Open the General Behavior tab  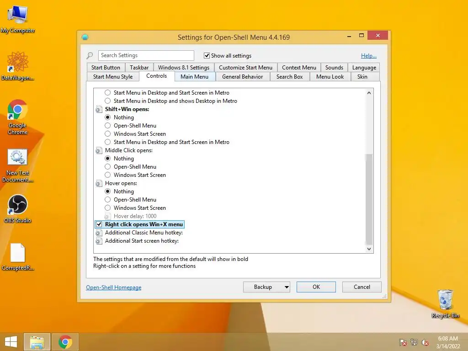[242, 77]
